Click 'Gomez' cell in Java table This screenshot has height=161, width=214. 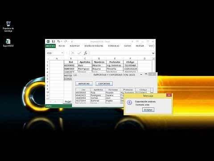tap(98, 98)
